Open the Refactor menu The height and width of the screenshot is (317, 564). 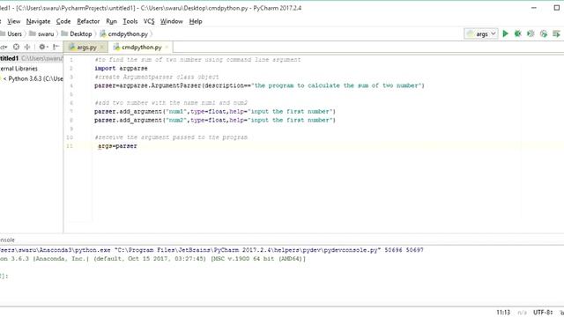coord(88,21)
